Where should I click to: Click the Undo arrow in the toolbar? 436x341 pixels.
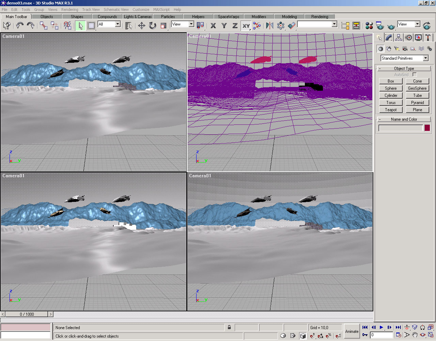pos(20,26)
